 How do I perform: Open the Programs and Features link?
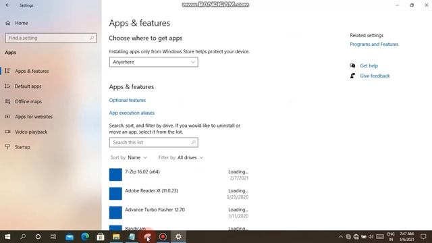[374, 45]
